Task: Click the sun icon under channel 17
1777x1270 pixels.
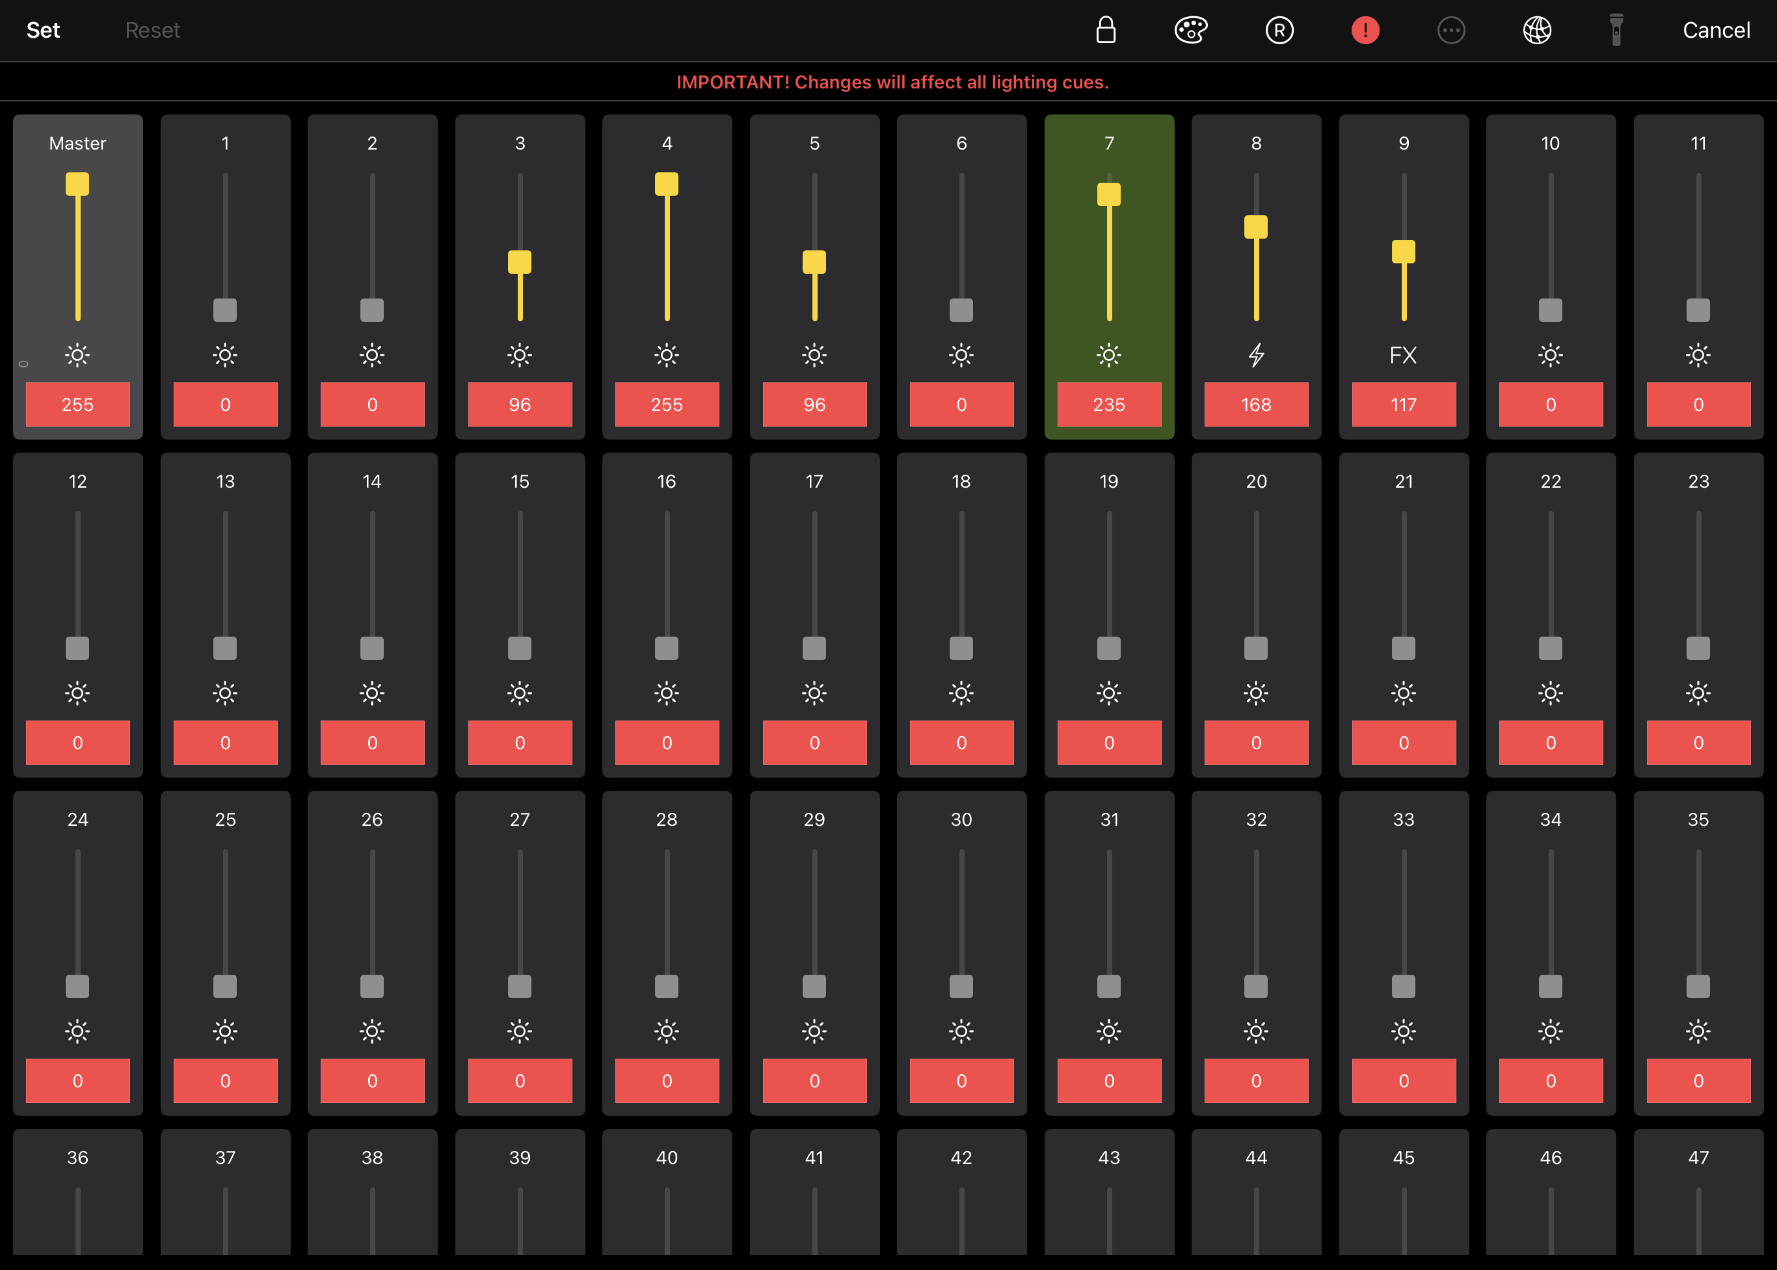Action: (814, 693)
